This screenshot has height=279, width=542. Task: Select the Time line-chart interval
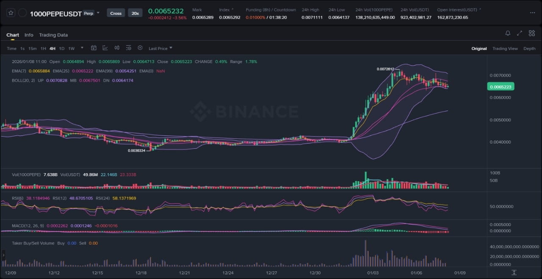tap(11, 48)
